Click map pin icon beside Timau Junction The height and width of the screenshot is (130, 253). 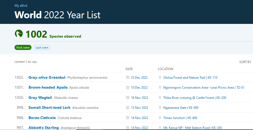[x=160, y=118]
